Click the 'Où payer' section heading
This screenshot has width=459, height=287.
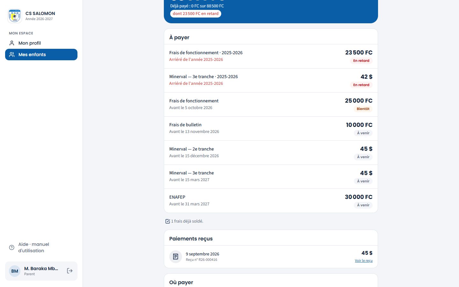coord(181,282)
